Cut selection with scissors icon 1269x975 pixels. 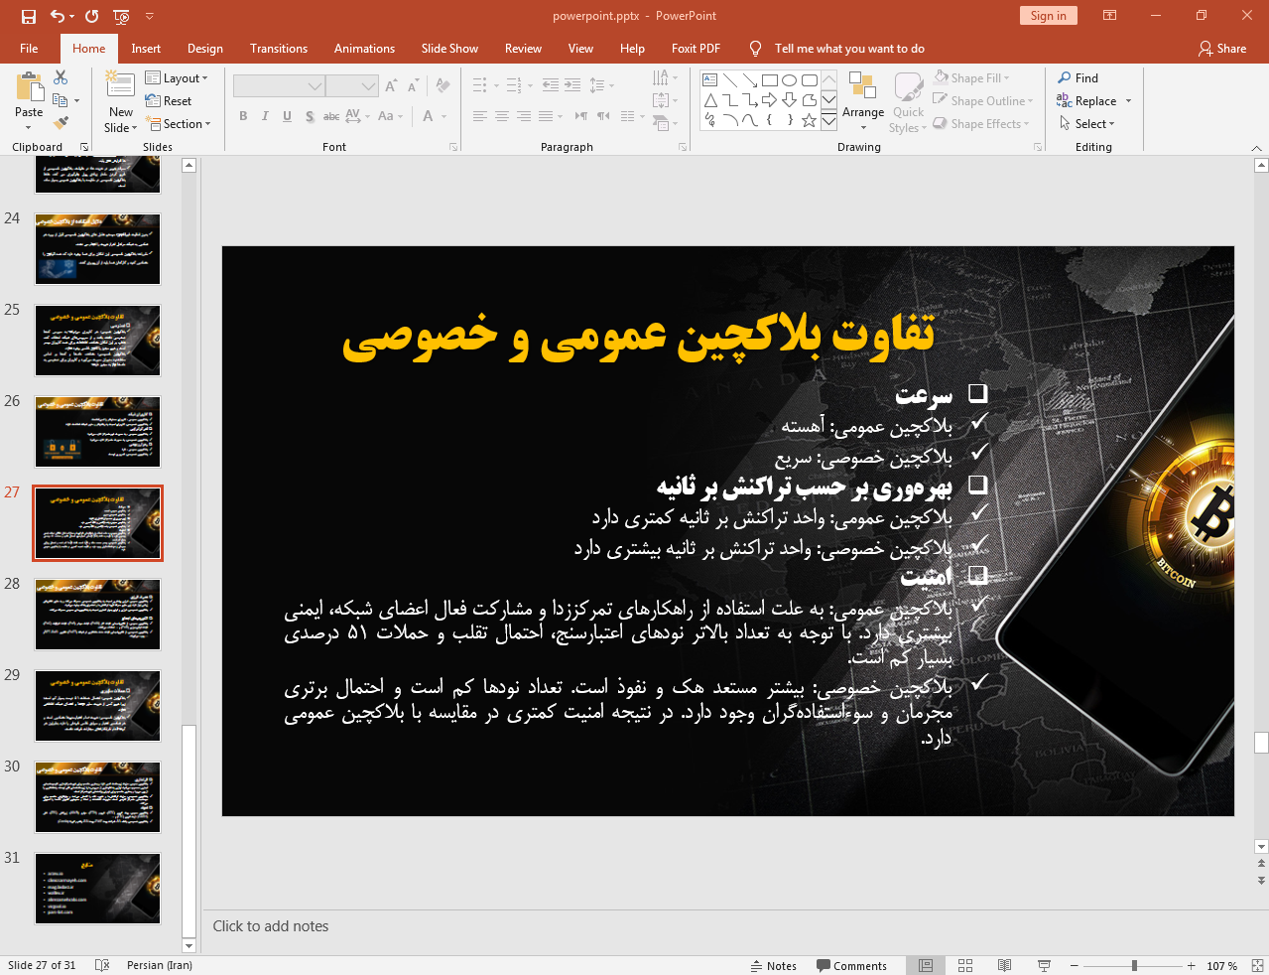pyautogui.click(x=61, y=77)
